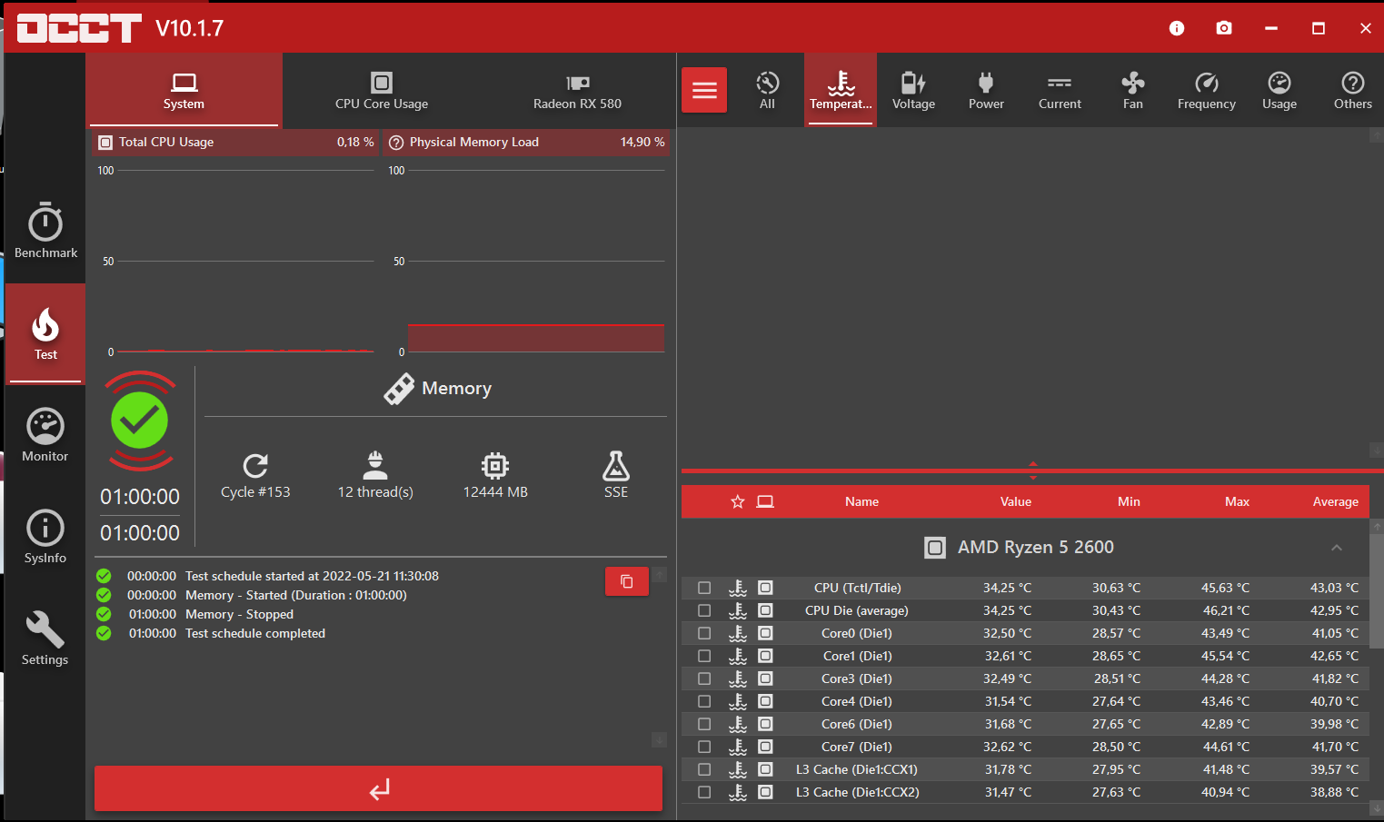Click the red return arrow button
Viewport: 1384px width, 822px height.
(x=379, y=788)
